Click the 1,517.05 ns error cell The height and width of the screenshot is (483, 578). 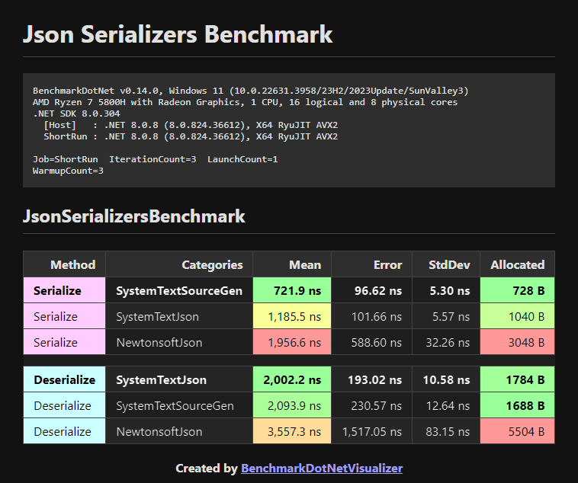pyautogui.click(x=371, y=431)
